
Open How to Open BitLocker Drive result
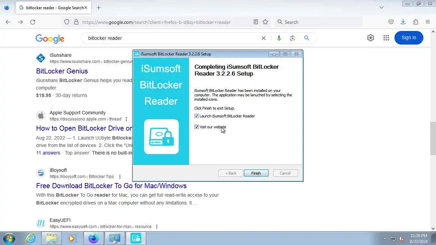click(x=84, y=128)
